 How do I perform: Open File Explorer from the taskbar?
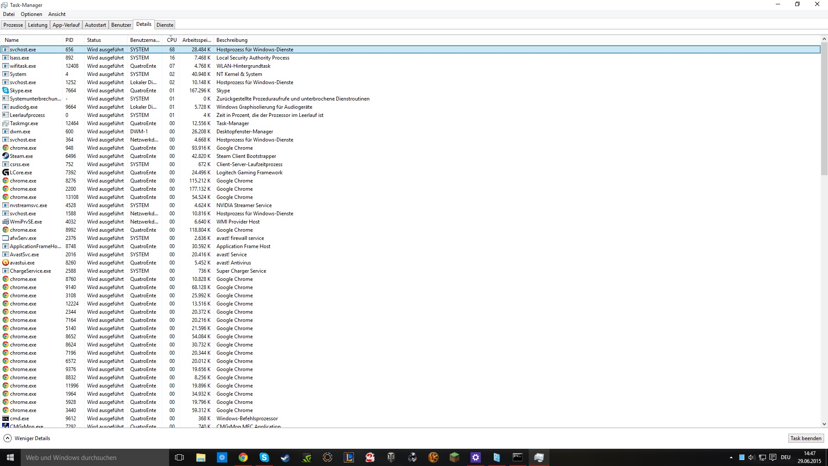click(x=201, y=457)
